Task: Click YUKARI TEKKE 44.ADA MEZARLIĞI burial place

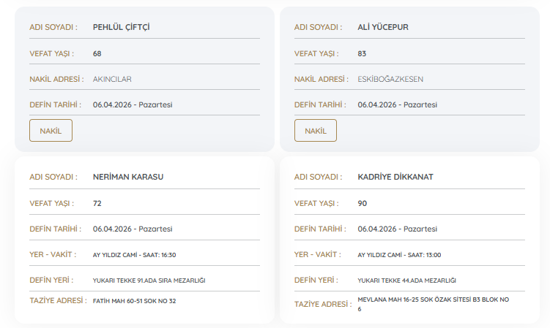Action: (406, 281)
